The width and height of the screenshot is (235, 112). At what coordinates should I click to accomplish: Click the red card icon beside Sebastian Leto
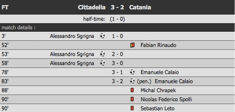tap(132, 108)
